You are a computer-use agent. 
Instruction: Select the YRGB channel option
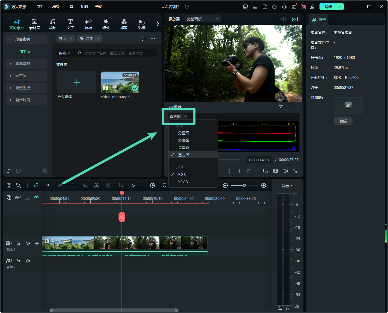[183, 182]
